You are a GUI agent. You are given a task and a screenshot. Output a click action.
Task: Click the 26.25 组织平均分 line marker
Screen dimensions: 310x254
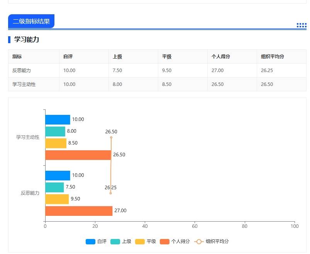pos(110,193)
